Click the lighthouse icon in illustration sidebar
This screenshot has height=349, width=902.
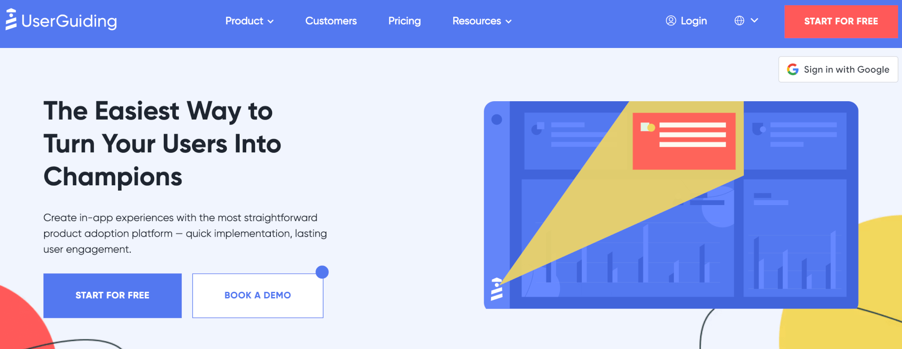(x=497, y=289)
